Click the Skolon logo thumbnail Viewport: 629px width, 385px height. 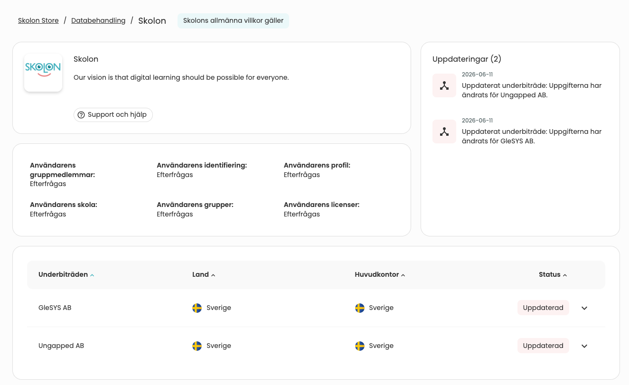pyautogui.click(x=43, y=73)
